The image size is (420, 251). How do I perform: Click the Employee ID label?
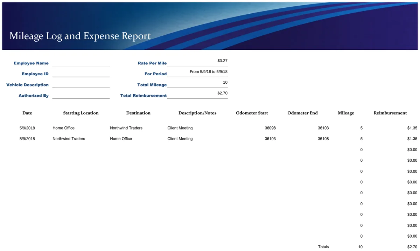click(35, 74)
